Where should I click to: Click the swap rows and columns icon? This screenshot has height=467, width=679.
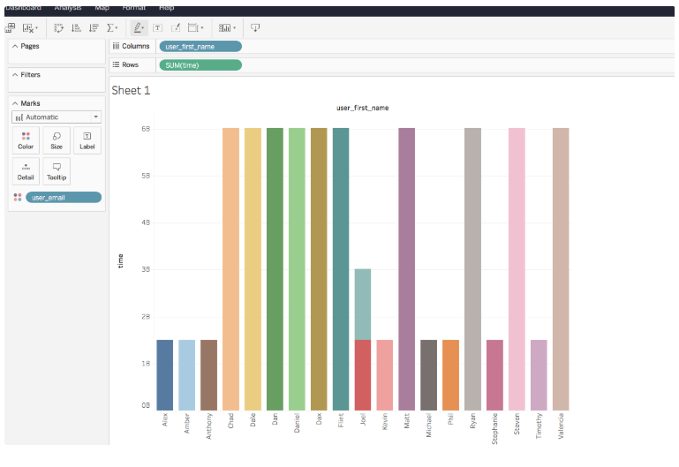pyautogui.click(x=58, y=28)
